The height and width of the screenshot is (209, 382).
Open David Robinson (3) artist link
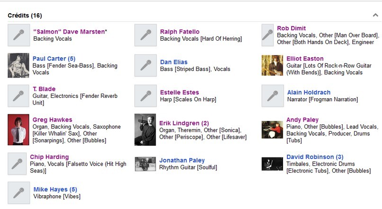[x=315, y=157]
